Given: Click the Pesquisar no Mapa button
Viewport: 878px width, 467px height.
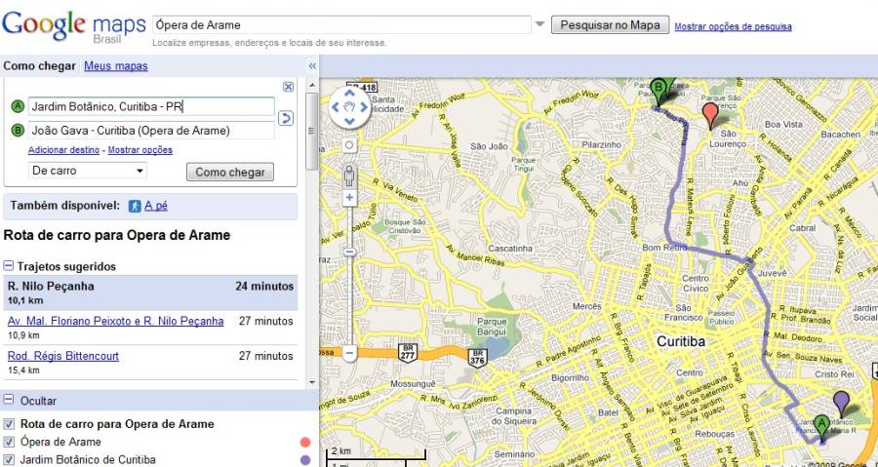Looking at the screenshot, I should click(610, 24).
